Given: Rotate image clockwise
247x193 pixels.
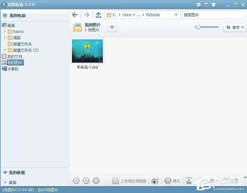Looking at the screenshot, I should click(x=86, y=181).
